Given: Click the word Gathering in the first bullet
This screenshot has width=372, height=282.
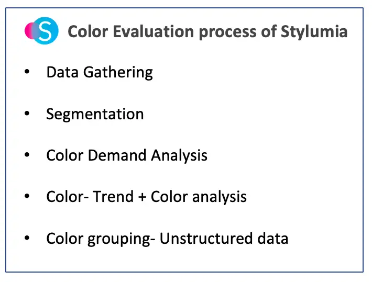Looking at the screenshot, I should 118,72.
